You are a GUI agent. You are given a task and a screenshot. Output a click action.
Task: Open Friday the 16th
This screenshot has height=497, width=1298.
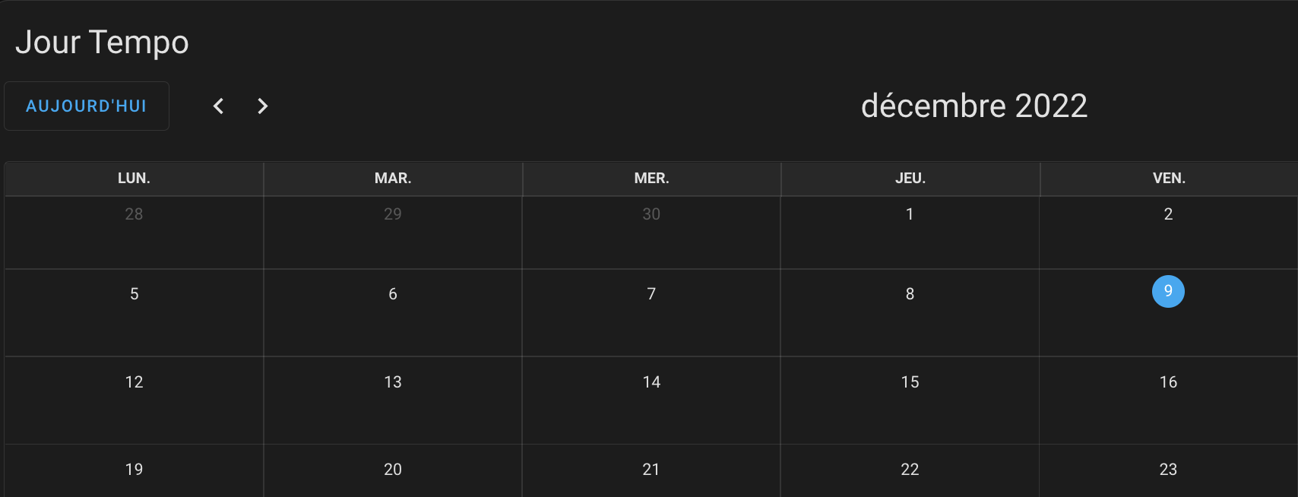[1168, 382]
